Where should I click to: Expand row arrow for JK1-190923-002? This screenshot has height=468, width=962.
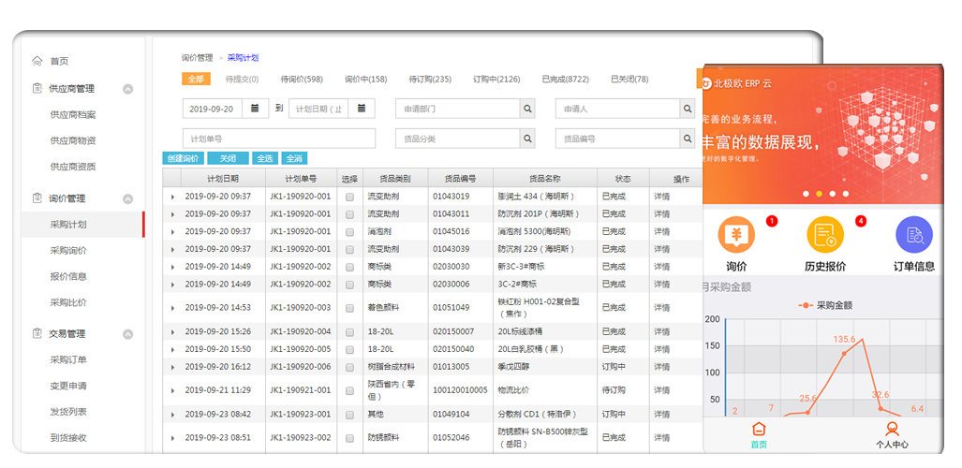point(172,439)
